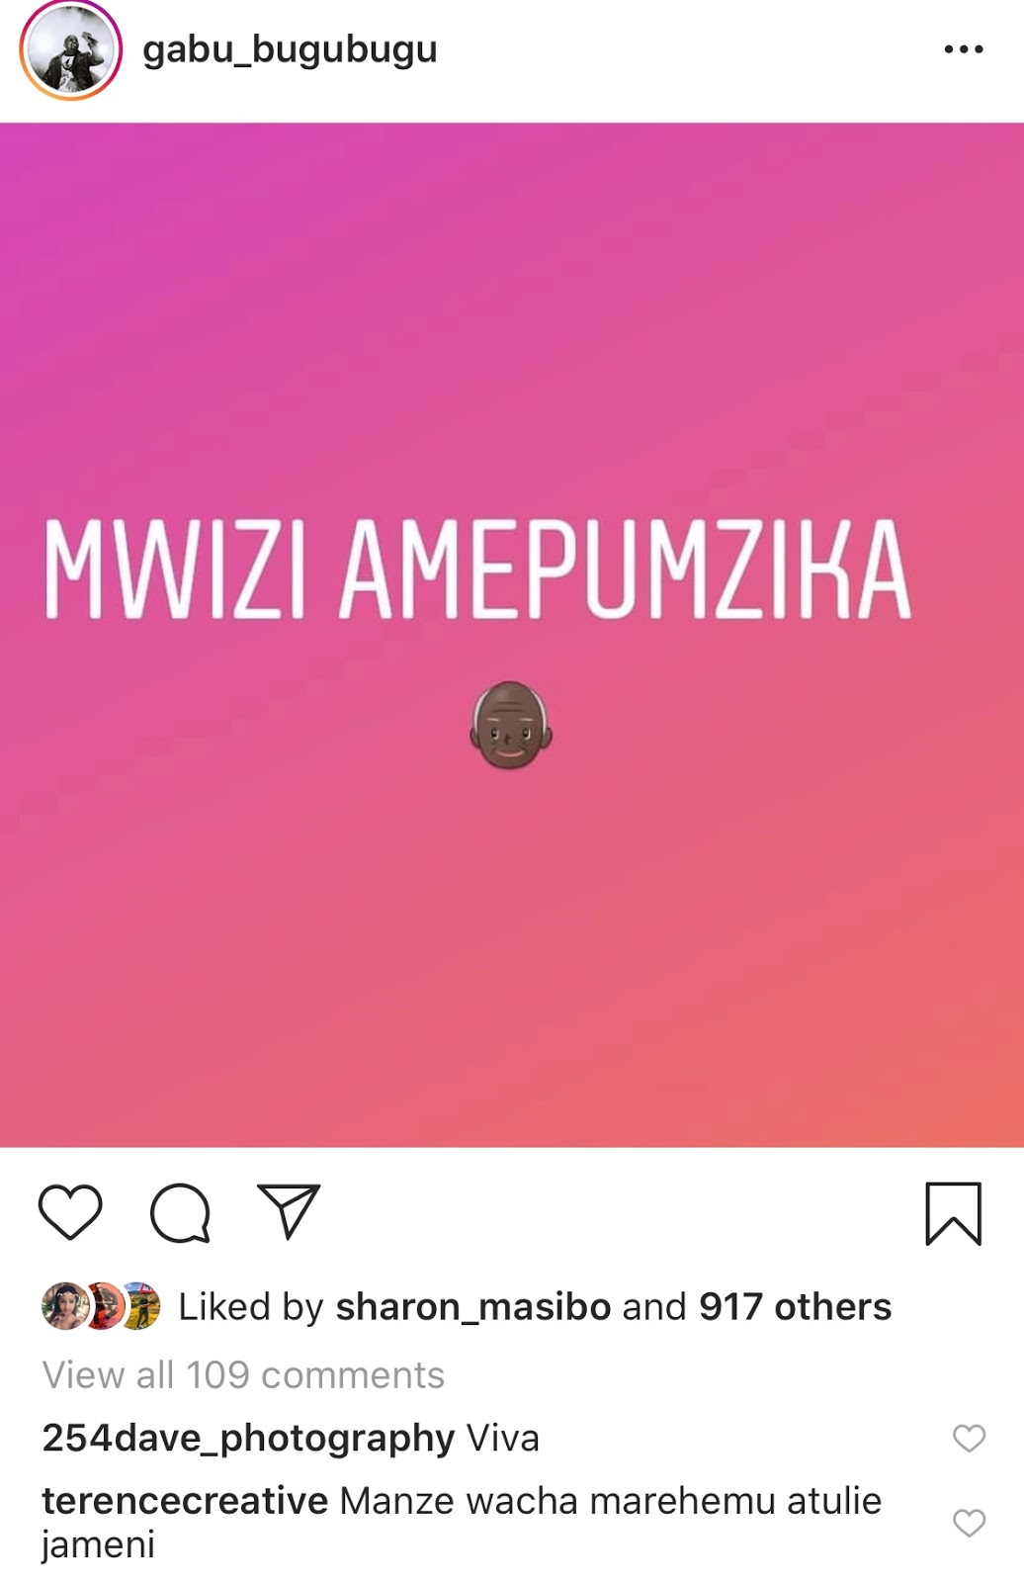Viewport: 1024px width, 1582px height.
Task: Share post via paper plane icon
Action: [289, 1211]
